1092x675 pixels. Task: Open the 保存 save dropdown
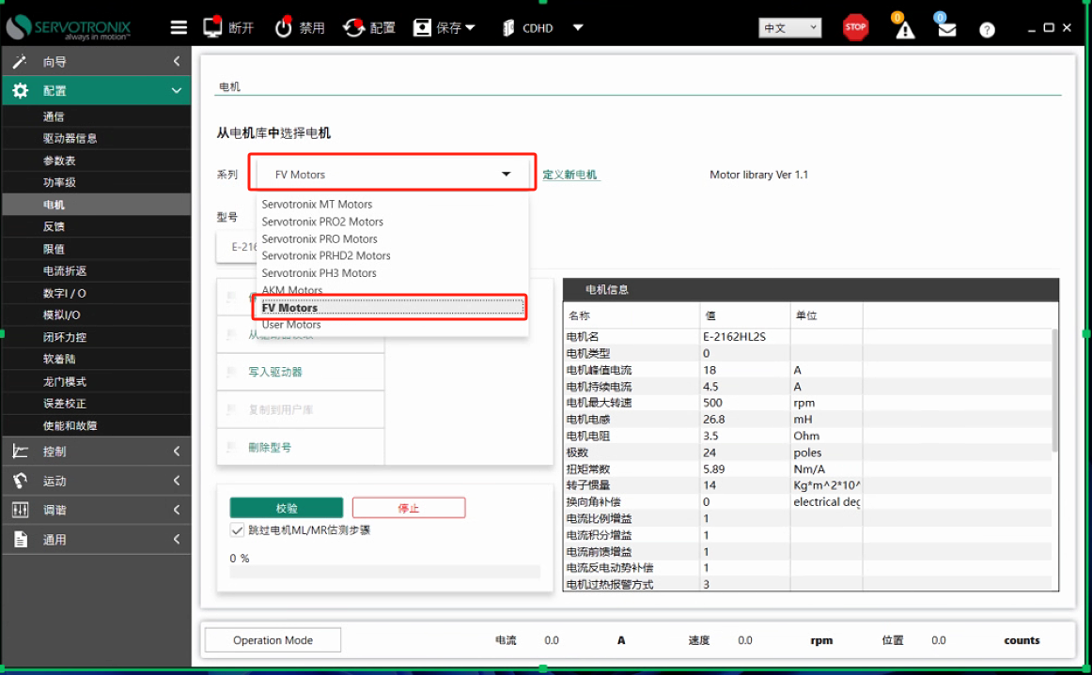click(x=445, y=28)
